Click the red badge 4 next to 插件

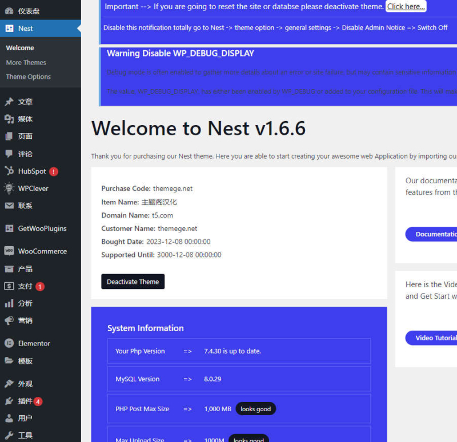click(38, 401)
